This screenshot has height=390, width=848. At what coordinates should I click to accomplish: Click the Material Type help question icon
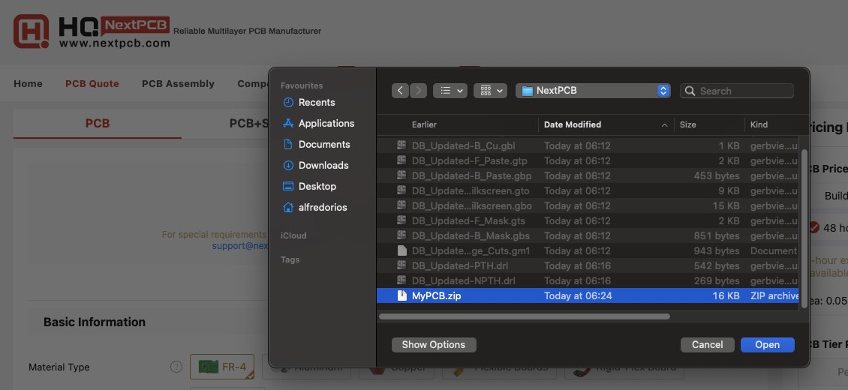(176, 367)
